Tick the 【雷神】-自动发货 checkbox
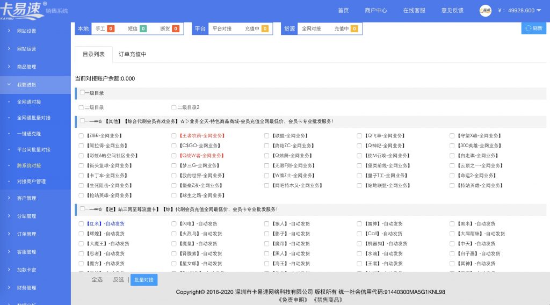The image size is (550, 305). 359,224
